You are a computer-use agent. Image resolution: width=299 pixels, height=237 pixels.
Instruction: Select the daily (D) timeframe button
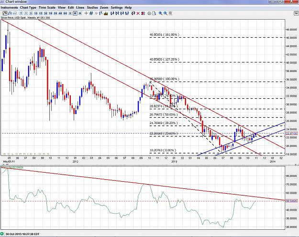click(70, 13)
